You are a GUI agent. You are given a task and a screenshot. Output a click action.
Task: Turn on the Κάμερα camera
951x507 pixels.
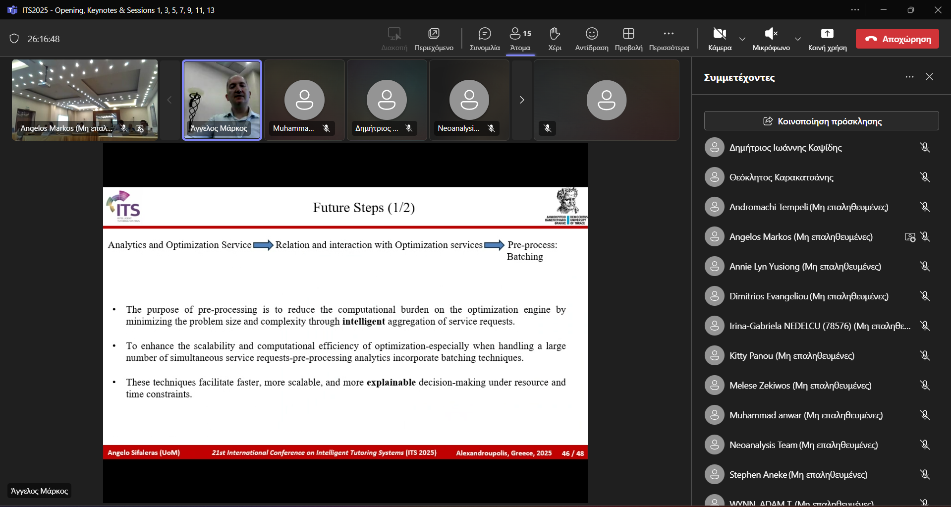[720, 39]
